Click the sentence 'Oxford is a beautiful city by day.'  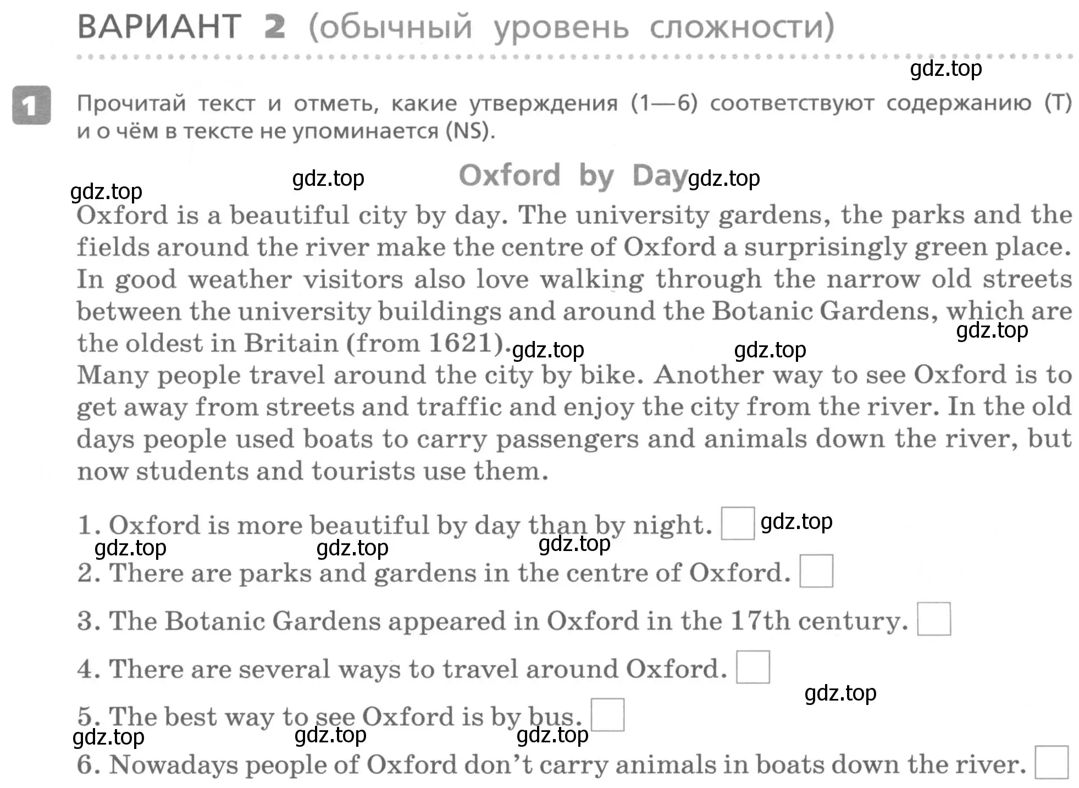[292, 215]
